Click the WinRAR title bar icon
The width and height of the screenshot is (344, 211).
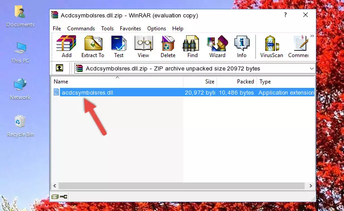click(x=55, y=15)
